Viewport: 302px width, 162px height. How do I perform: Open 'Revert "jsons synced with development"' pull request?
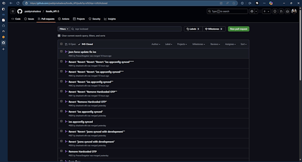point(91,142)
